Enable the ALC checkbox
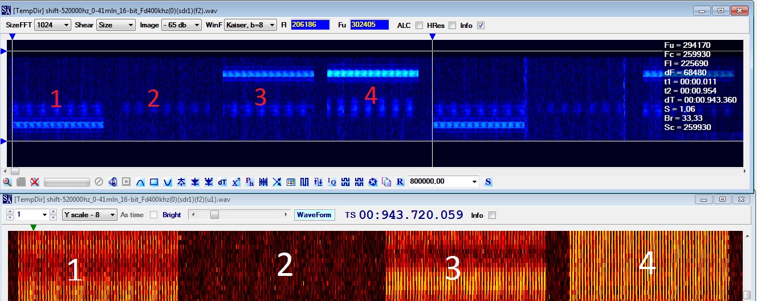757x301 pixels. coord(419,25)
